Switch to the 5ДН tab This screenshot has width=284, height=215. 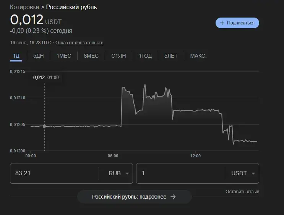(x=38, y=56)
